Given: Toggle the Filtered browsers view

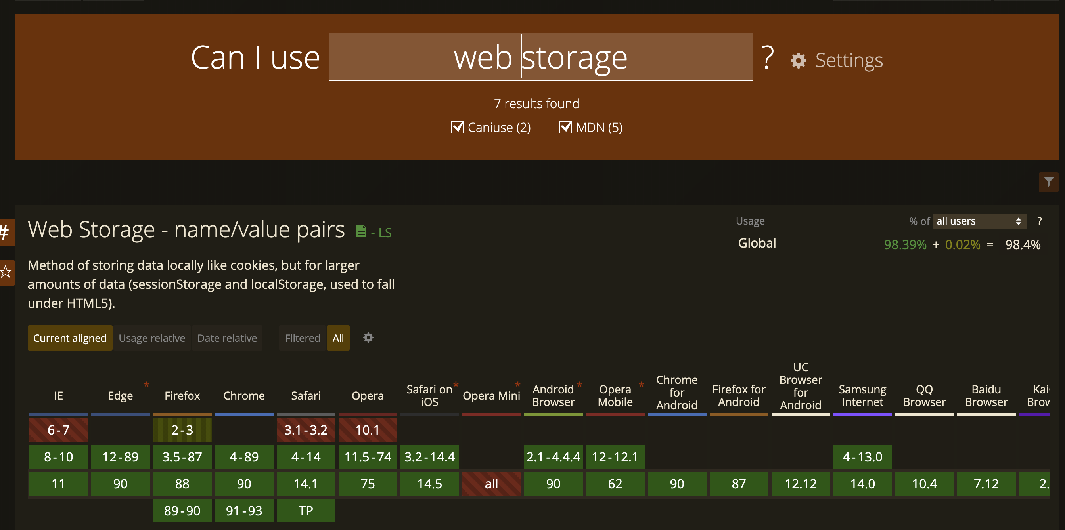Looking at the screenshot, I should coord(302,338).
